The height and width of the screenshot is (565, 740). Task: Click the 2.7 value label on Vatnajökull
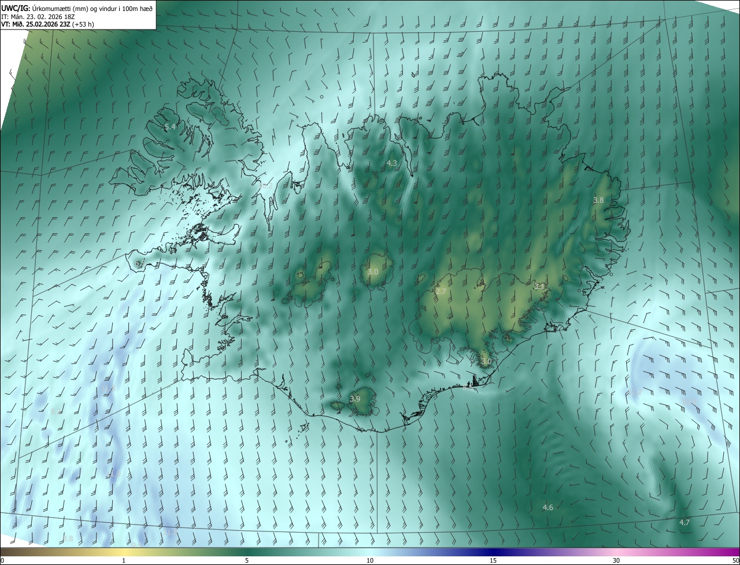click(441, 292)
